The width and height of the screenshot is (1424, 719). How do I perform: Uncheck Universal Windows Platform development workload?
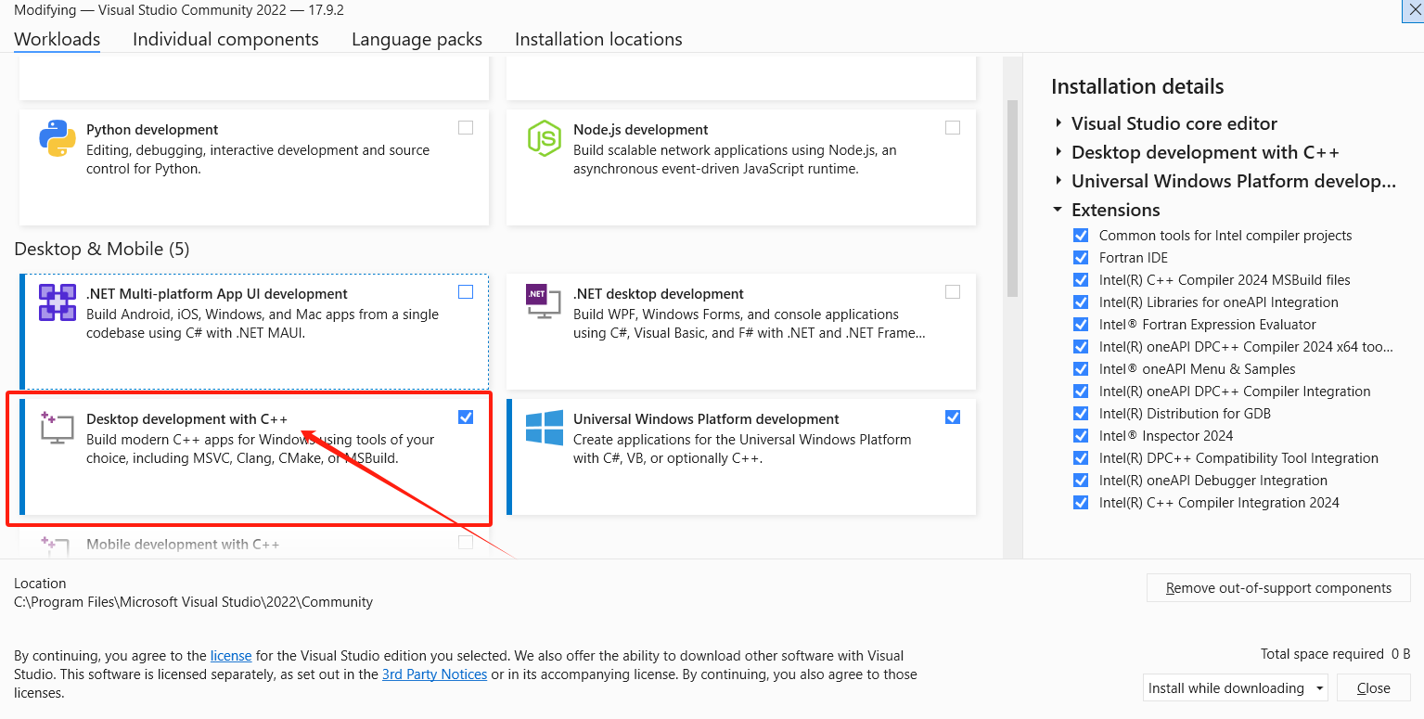click(953, 417)
